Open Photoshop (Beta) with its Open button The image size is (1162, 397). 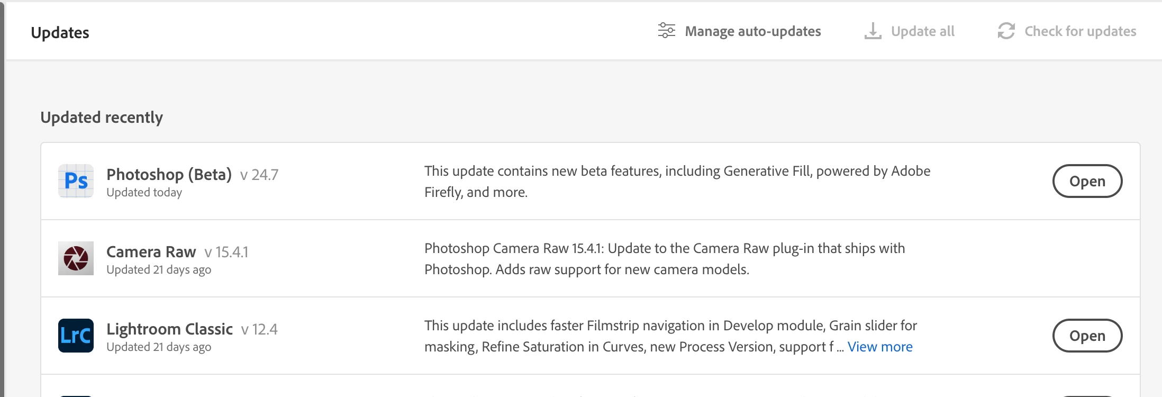tap(1087, 181)
